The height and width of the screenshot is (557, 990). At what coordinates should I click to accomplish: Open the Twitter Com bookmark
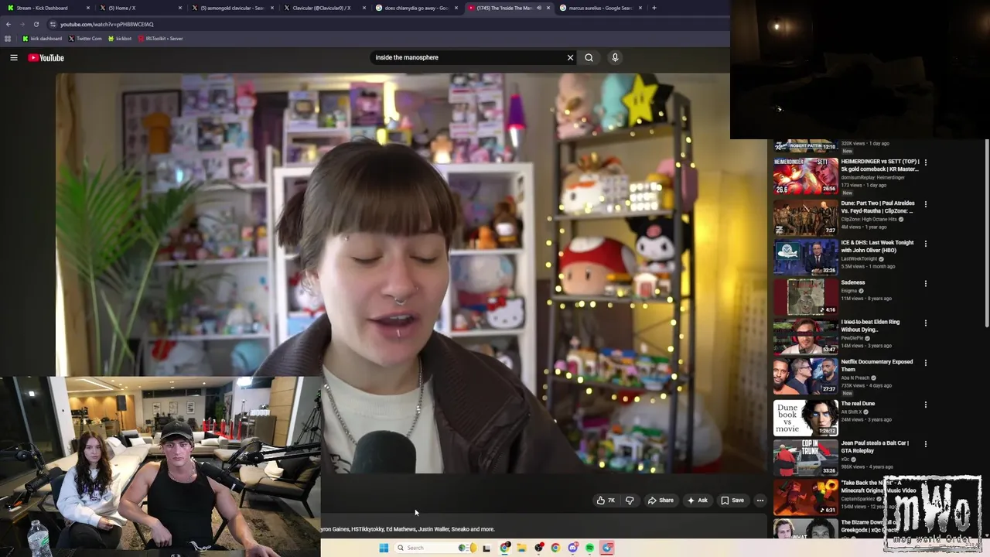click(85, 38)
